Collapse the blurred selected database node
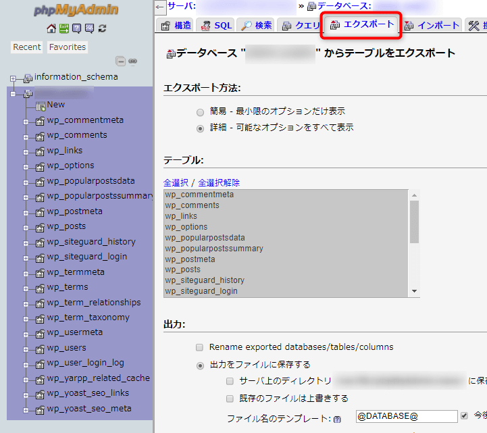The width and height of the screenshot is (487, 433). (x=13, y=93)
